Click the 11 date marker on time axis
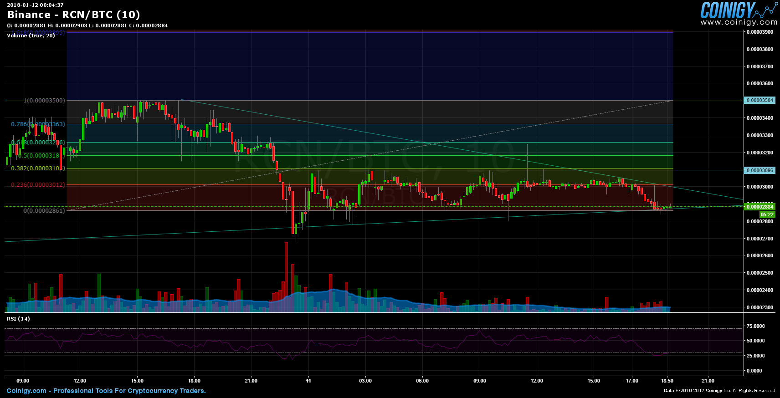 tap(308, 381)
